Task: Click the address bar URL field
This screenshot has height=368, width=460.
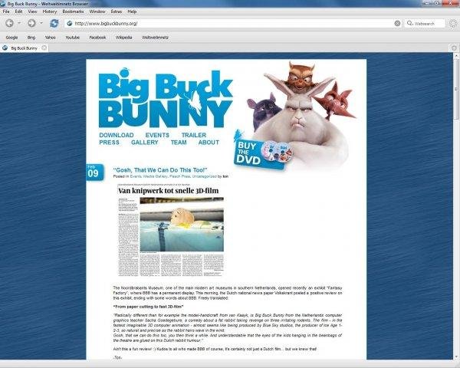Action: tap(233, 24)
